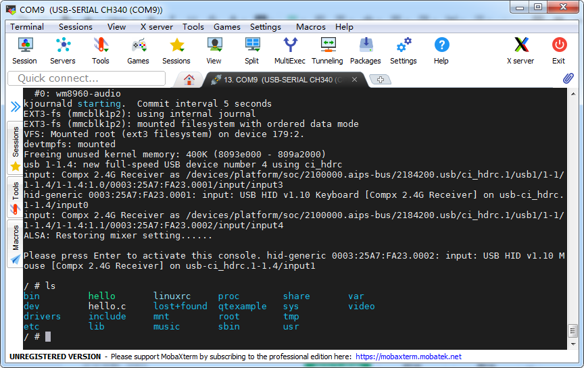Click the Quick connect input field

87,78
